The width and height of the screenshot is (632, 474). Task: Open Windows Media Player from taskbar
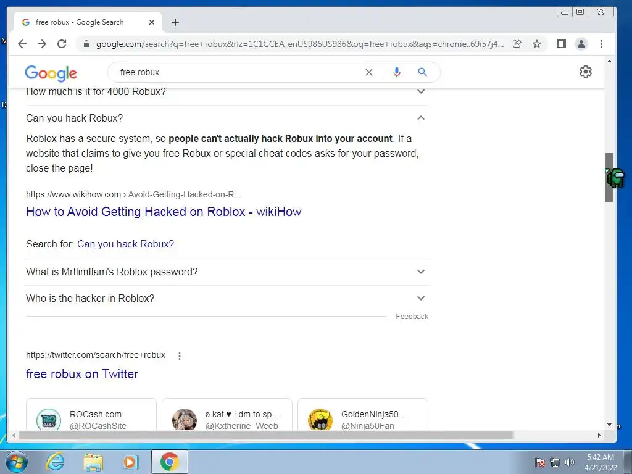point(130,462)
